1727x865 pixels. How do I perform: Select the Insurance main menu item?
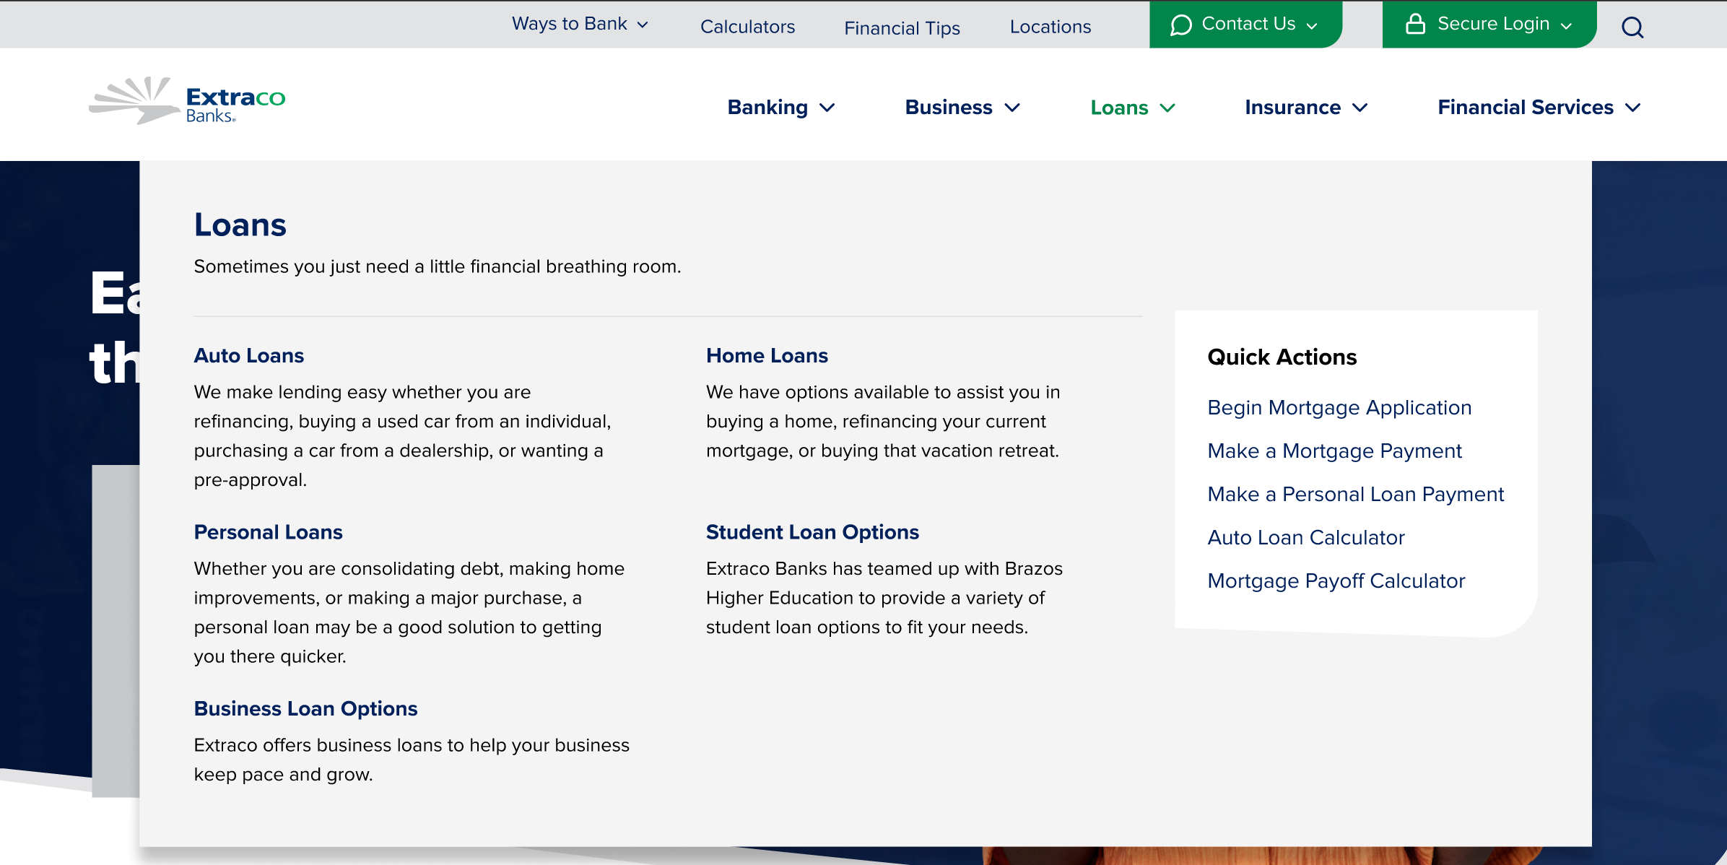pyautogui.click(x=1292, y=108)
